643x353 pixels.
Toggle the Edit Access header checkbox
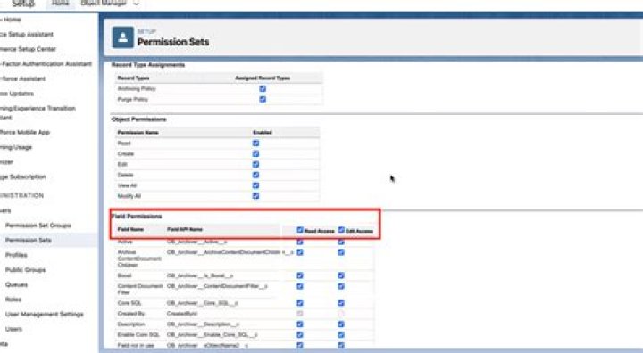tap(341, 230)
